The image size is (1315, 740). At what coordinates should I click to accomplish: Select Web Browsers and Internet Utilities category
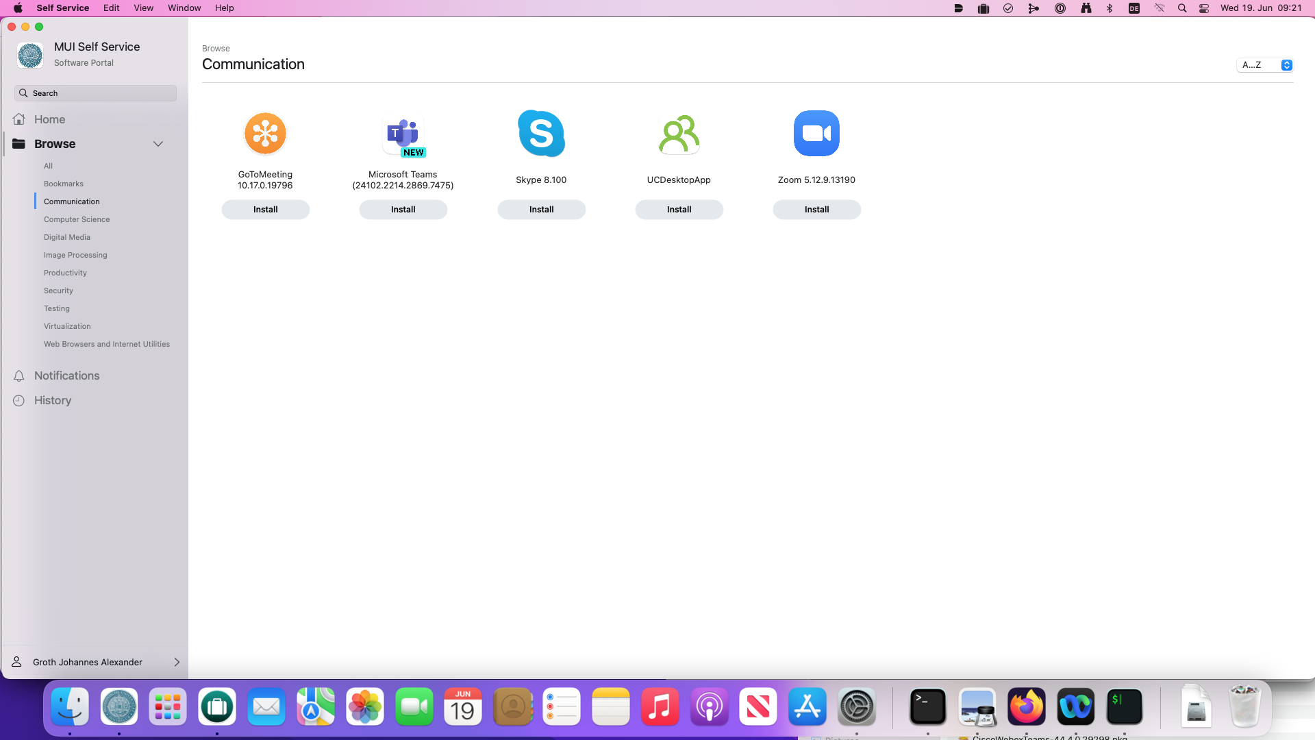107,344
